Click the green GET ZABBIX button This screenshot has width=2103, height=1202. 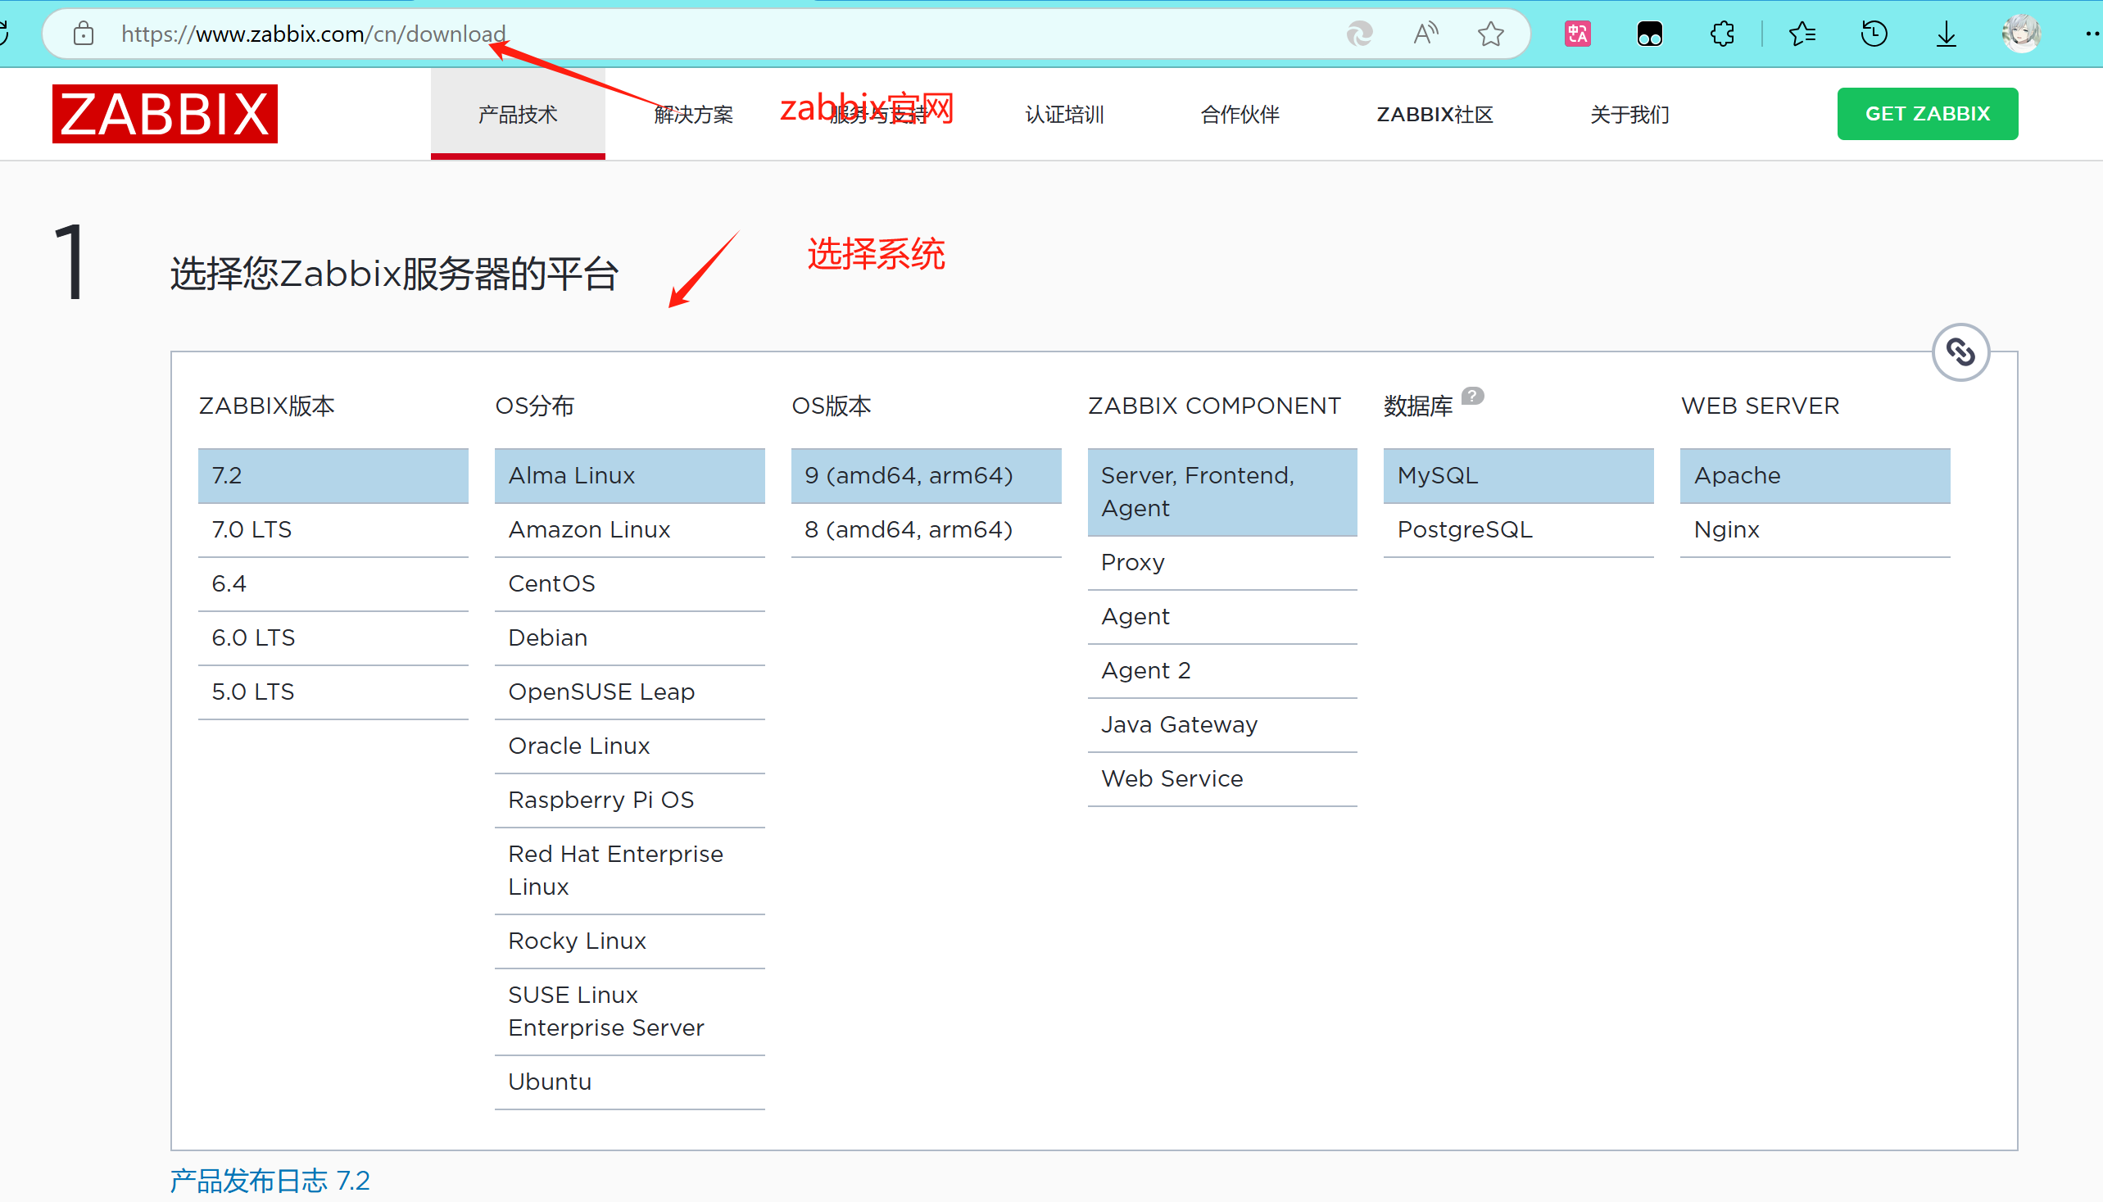click(x=1927, y=114)
